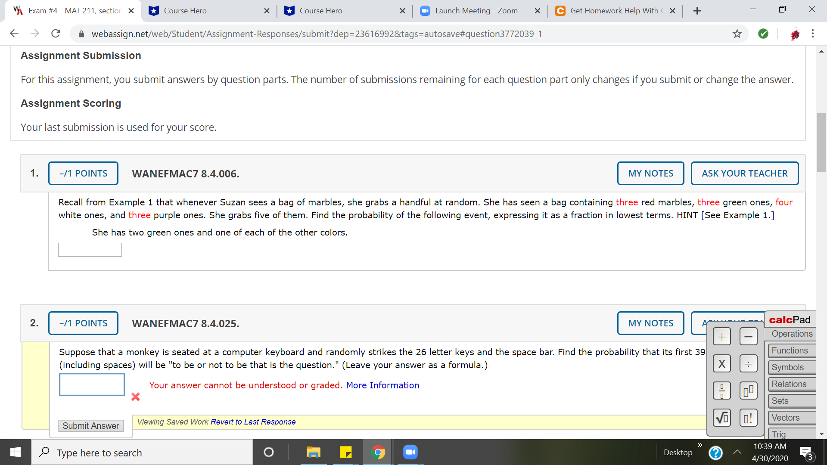Viewport: 827px width, 465px height.
Task: Expand the hidden taskbar icons chevron
Action: (x=737, y=452)
